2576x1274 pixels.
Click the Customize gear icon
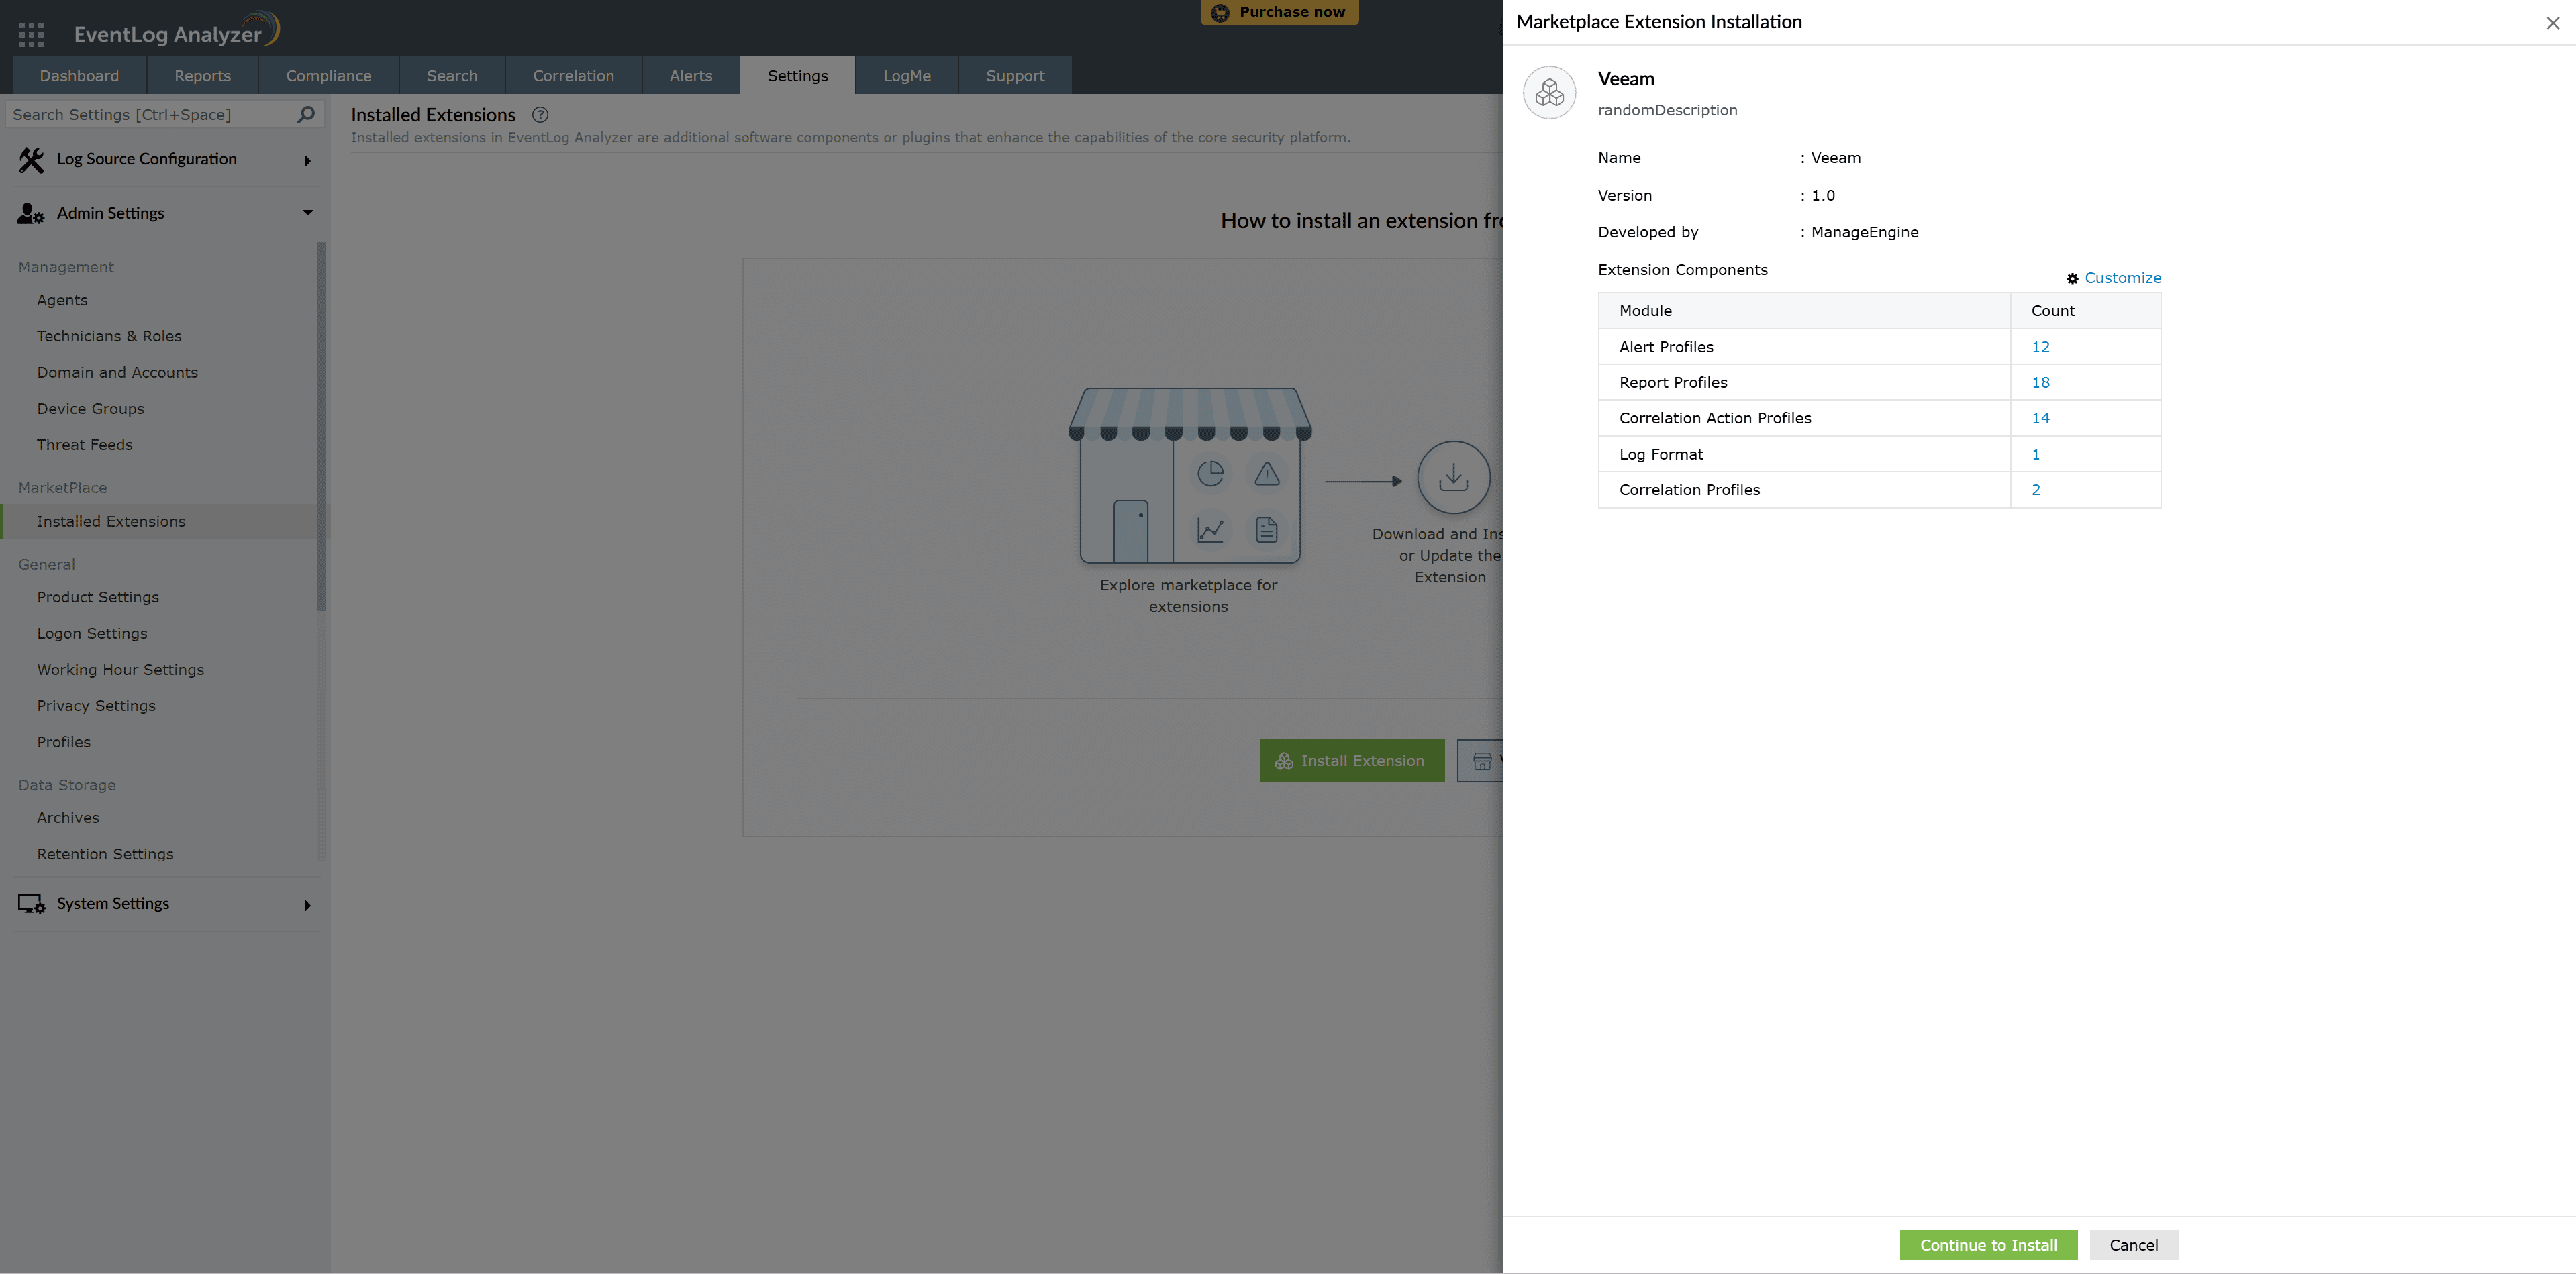[x=2072, y=279]
